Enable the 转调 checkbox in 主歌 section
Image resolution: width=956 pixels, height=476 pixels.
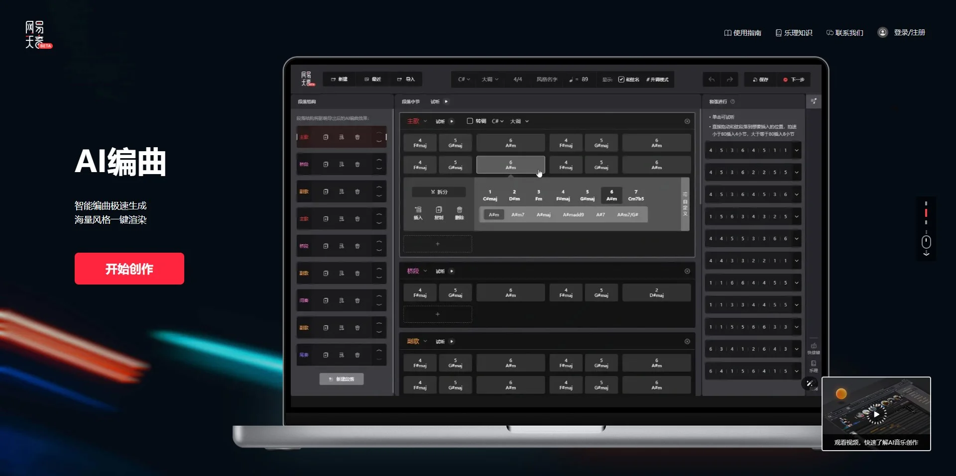click(470, 121)
